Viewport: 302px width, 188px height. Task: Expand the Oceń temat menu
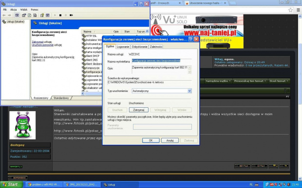[x=279, y=81]
